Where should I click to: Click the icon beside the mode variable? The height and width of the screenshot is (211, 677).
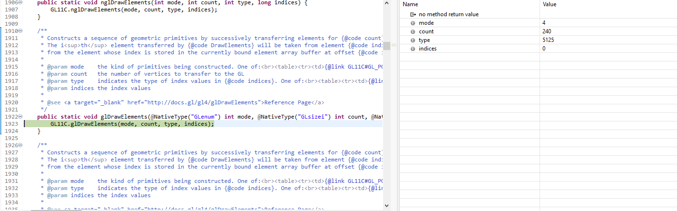(413, 23)
